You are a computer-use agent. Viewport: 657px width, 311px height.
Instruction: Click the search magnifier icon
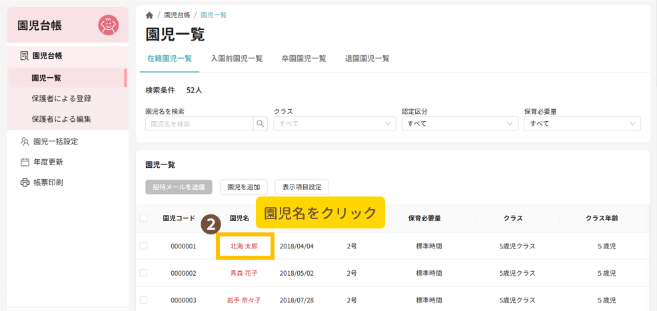tap(260, 124)
